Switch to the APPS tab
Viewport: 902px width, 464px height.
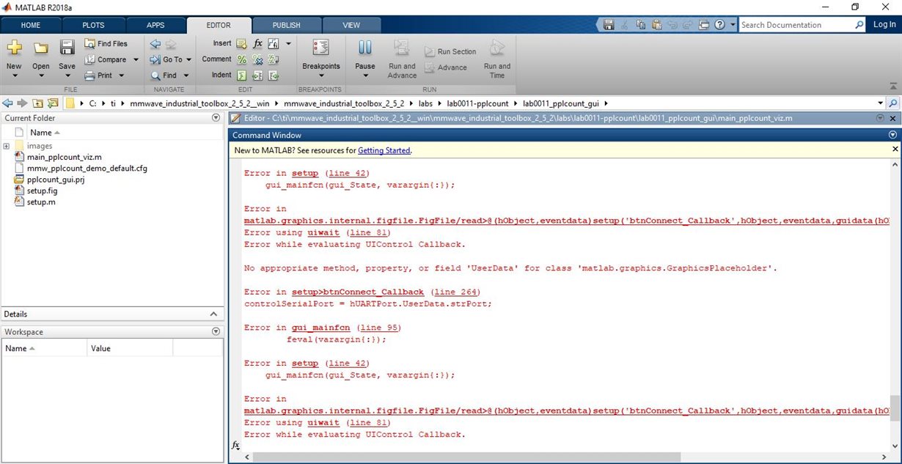click(155, 25)
